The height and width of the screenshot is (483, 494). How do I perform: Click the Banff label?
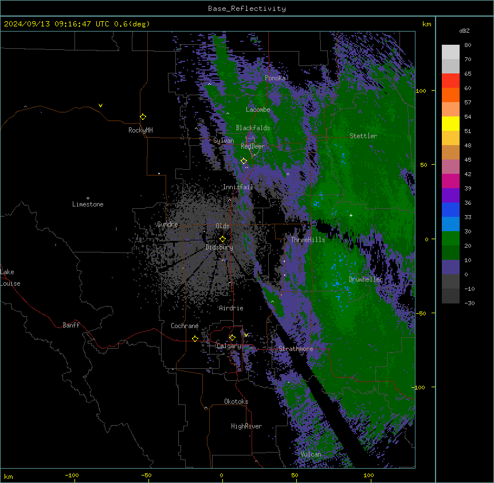click(71, 325)
